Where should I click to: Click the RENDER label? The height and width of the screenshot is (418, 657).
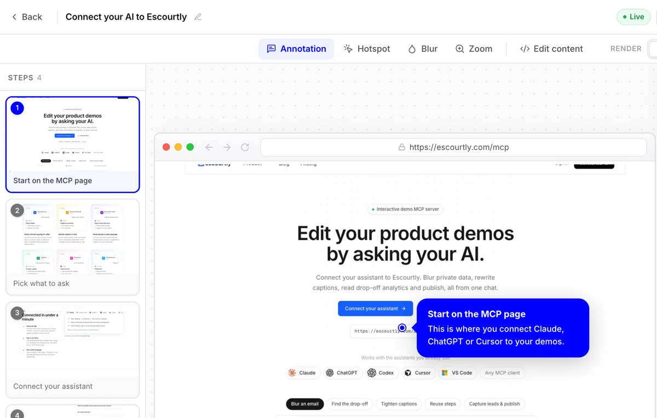tap(626, 49)
